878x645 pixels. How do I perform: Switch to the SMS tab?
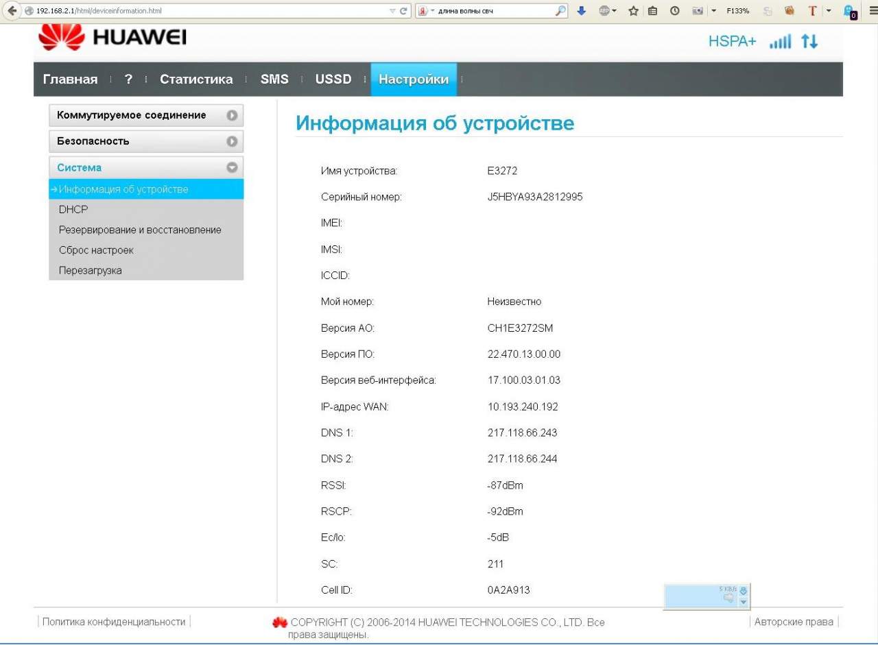(274, 80)
